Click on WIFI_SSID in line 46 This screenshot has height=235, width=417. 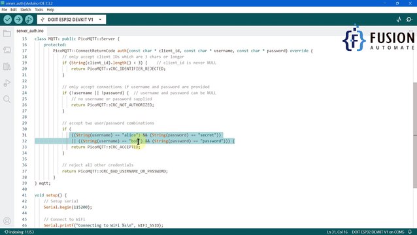point(149,225)
